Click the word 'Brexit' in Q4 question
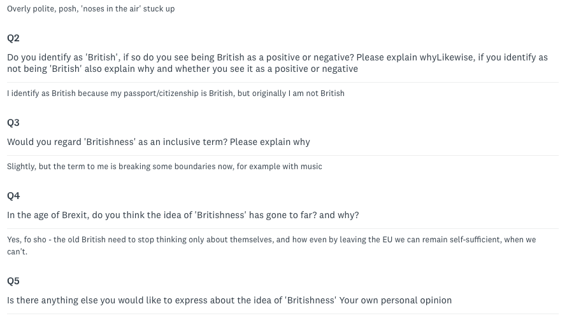The height and width of the screenshot is (318, 567). (x=74, y=215)
